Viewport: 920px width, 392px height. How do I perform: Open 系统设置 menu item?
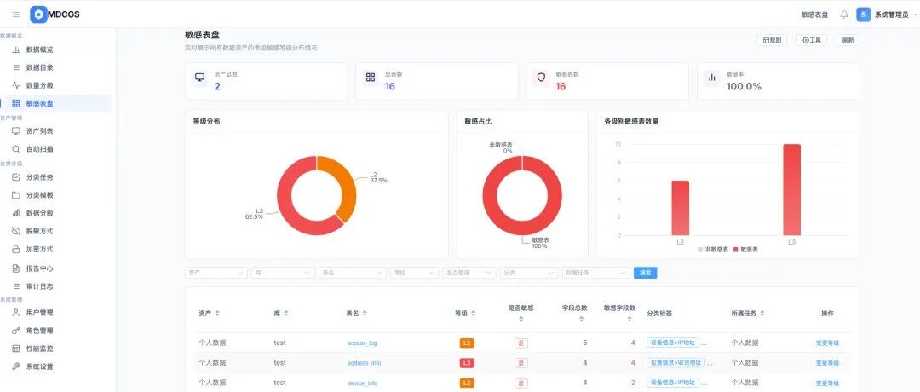click(x=39, y=366)
